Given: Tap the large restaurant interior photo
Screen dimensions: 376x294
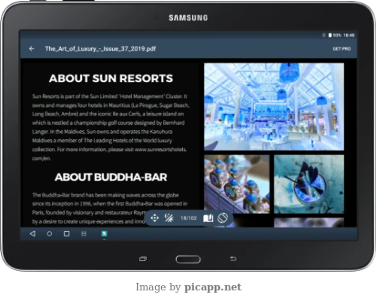Looking at the screenshot, I should click(x=274, y=107).
